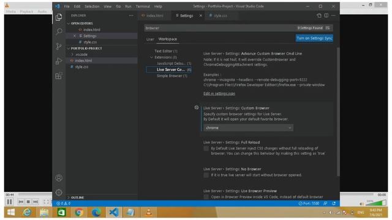This screenshot has height=220, width=392.
Task: Open the Terminal menu
Action: click(143, 6)
